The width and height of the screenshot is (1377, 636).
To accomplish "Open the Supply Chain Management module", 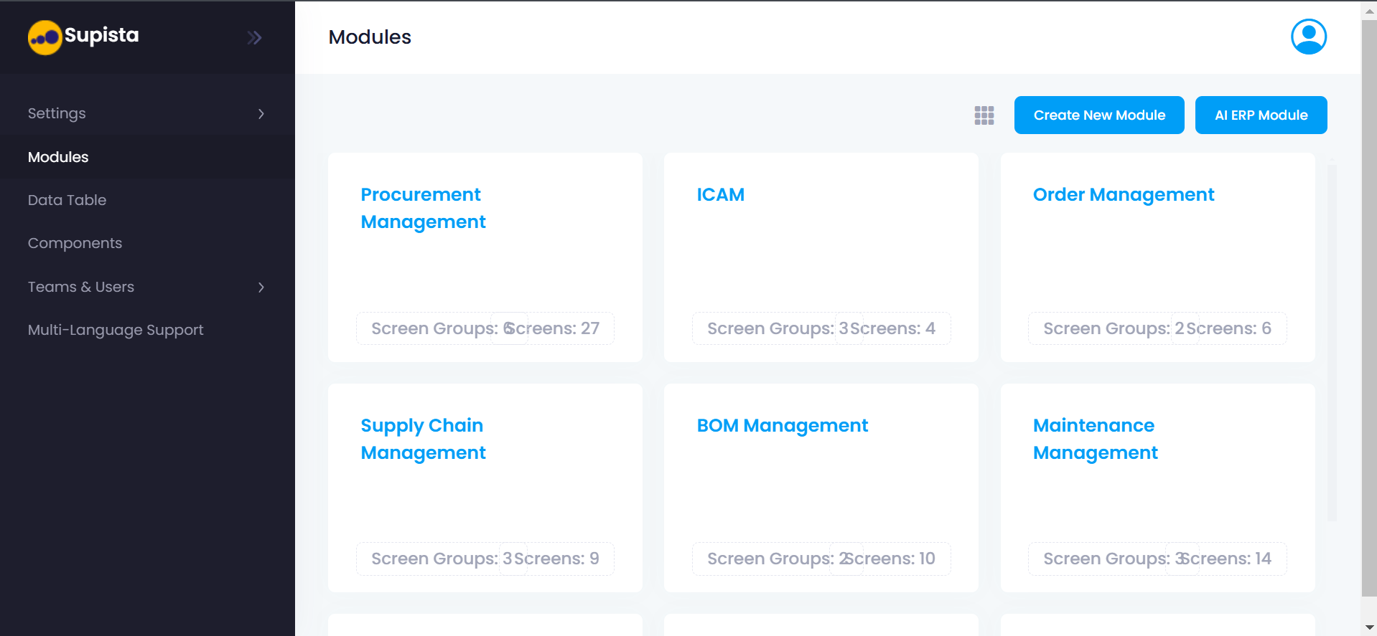I will coord(423,439).
